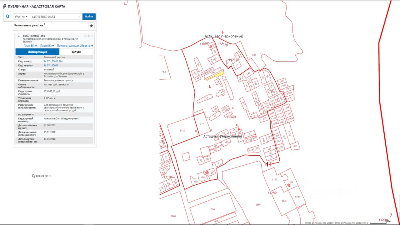Click the date 13.01.2018
The image size is (400, 225).
[x=49, y=132]
